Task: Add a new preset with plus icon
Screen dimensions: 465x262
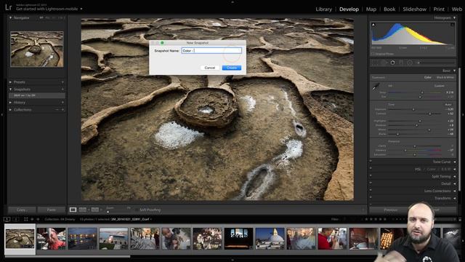Action: point(62,82)
